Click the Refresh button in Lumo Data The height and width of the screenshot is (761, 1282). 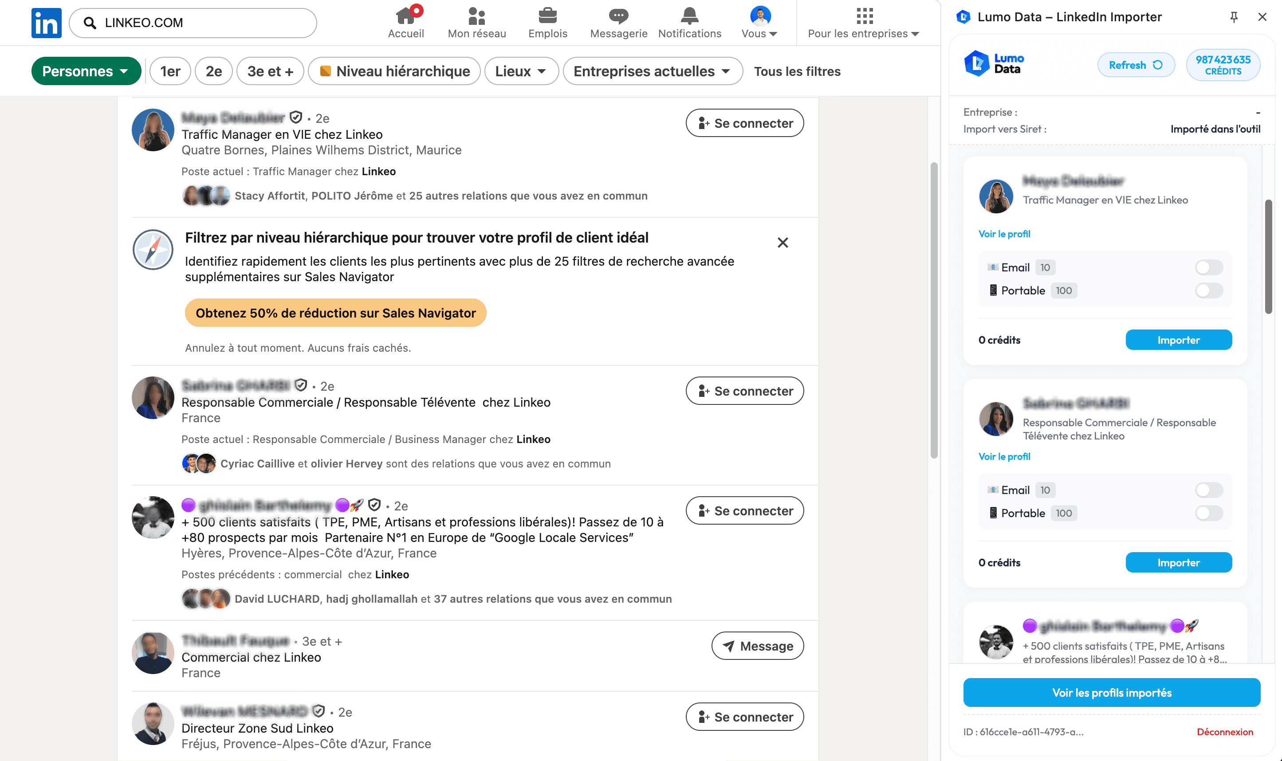pos(1136,65)
